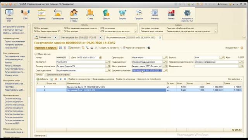Screen dimensions: 248x140
Task: Close the Счет входящий tab
Action: [x=101, y=38]
